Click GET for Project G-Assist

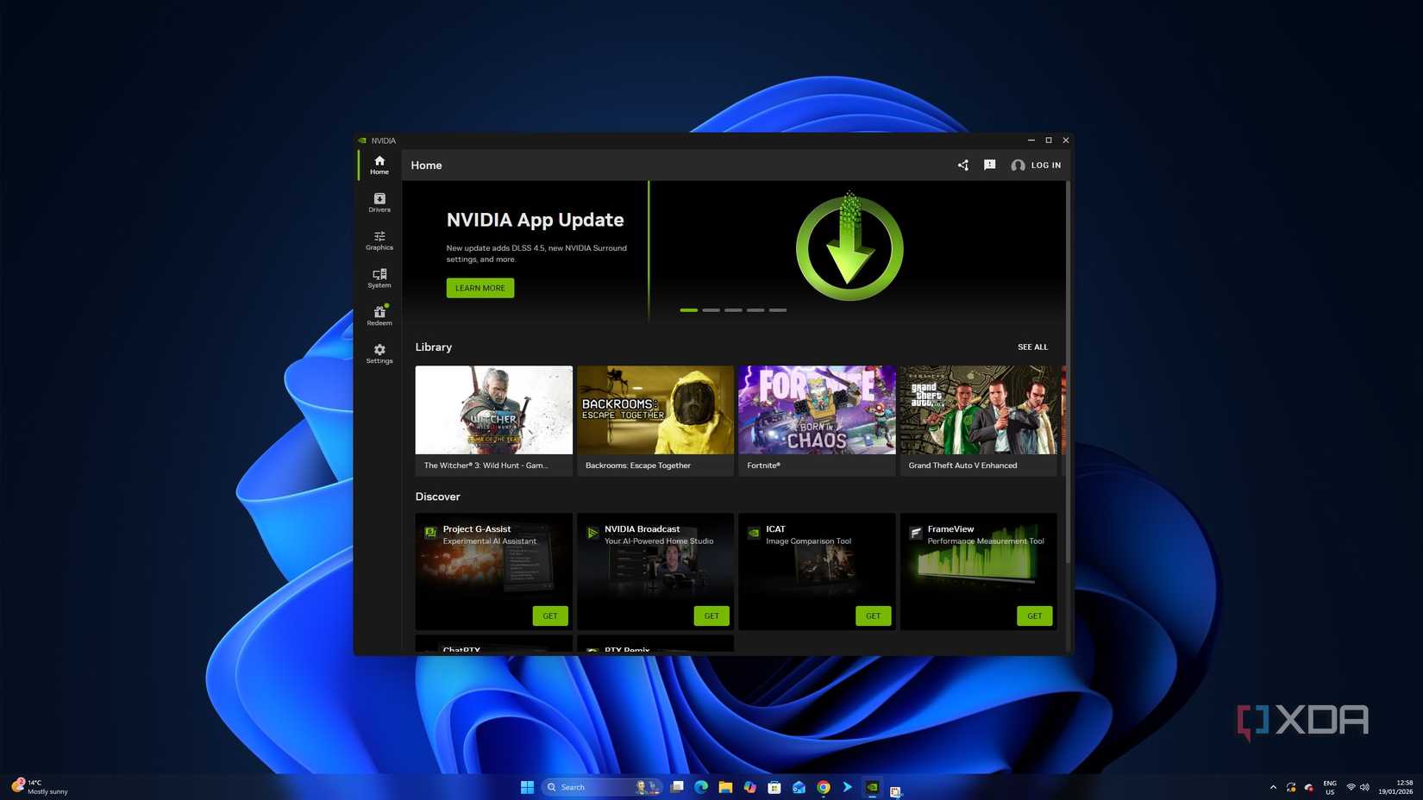point(549,616)
